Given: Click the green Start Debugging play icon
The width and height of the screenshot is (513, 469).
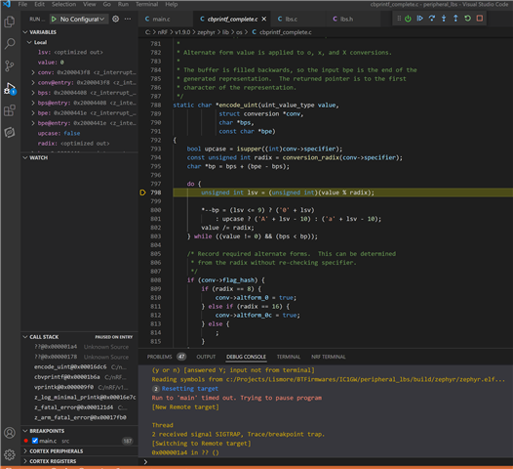Looking at the screenshot, I should pyautogui.click(x=54, y=19).
